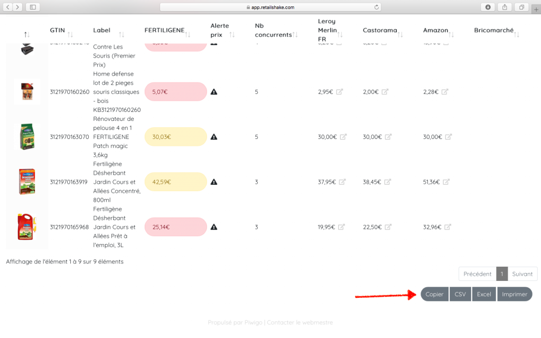Sort by the Bricomarché column arrows

[x=517, y=34]
